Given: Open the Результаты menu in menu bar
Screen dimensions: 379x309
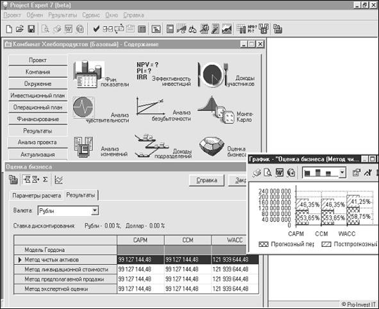Looking at the screenshot, I should 63,15.
